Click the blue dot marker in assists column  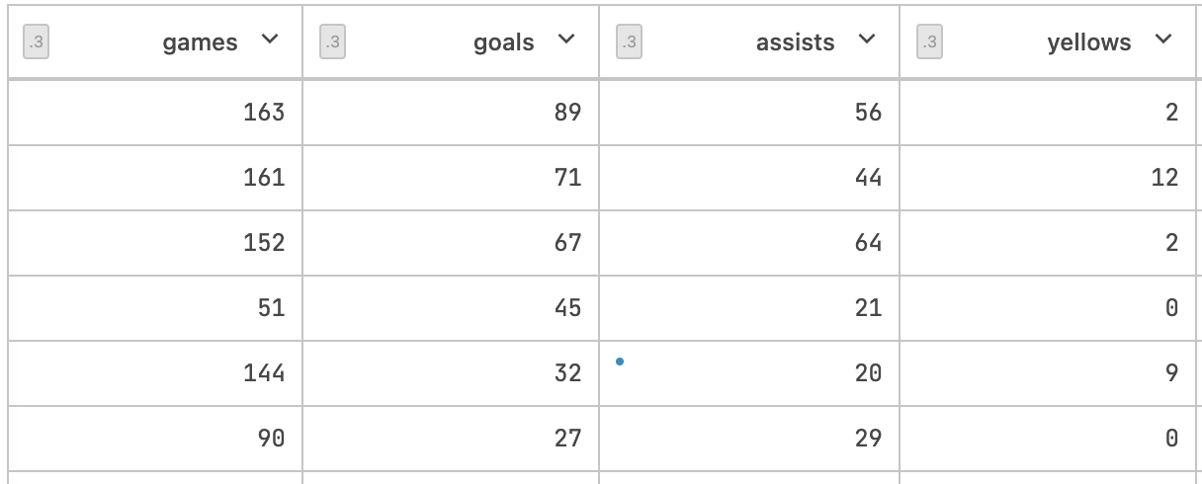[x=620, y=362]
